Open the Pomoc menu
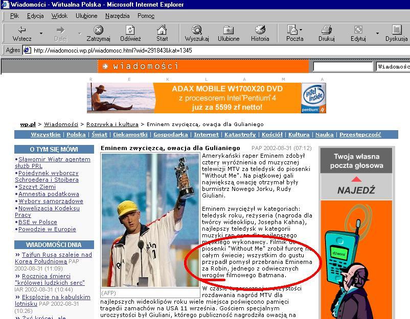 146,16
